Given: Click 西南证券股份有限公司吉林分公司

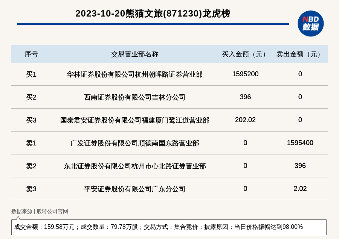Looking at the screenshot, I should [135, 97].
